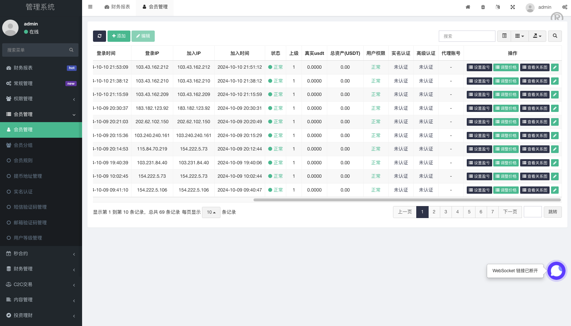The image size is (571, 326).
Task: Click the magnifier search button above table
Action: [x=555, y=36]
